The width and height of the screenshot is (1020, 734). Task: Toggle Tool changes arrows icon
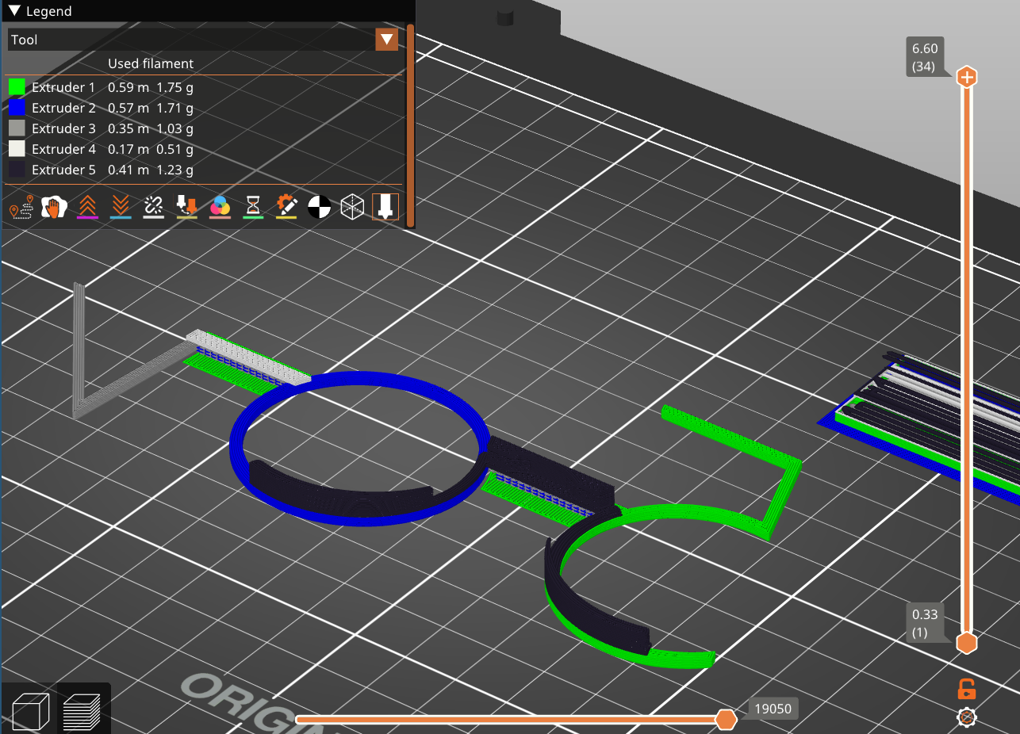click(186, 207)
